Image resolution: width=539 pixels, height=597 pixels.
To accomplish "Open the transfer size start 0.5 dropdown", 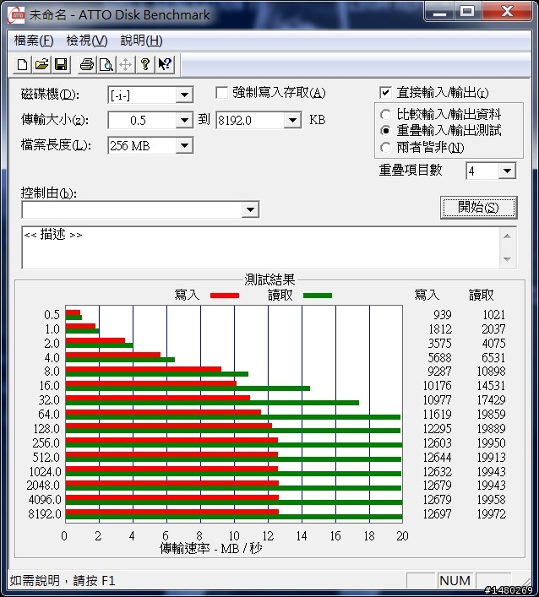I will pos(184,120).
